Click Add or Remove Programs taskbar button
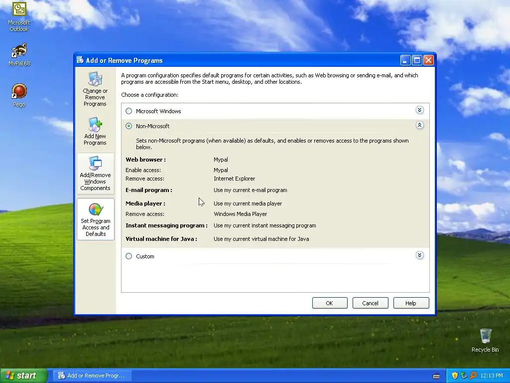The height and width of the screenshot is (383, 510). tap(92, 376)
